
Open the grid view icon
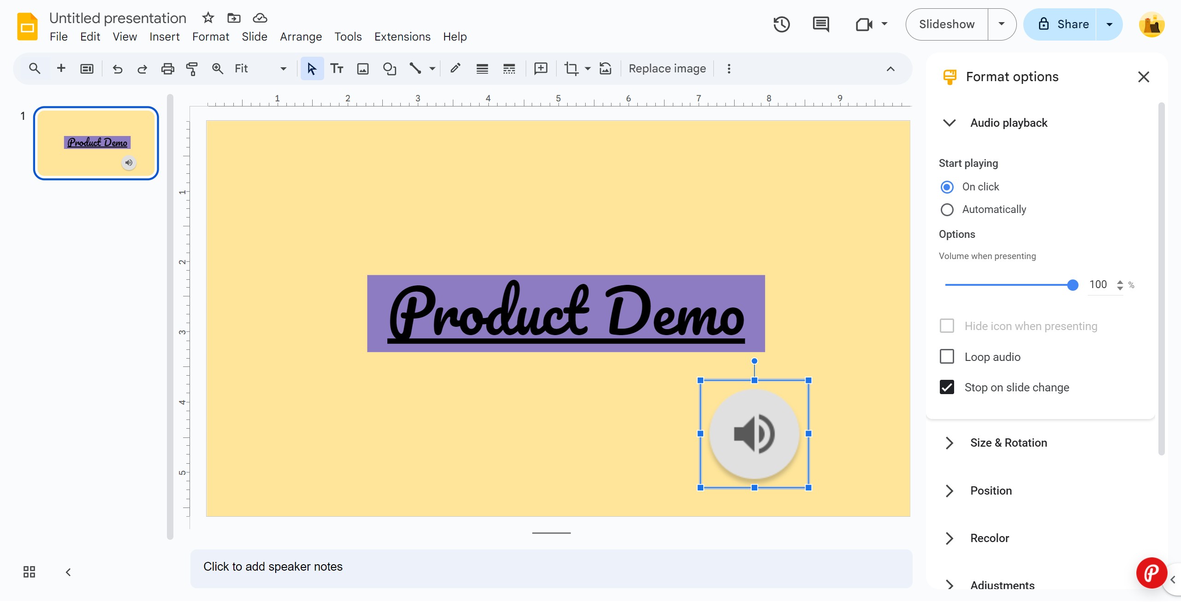29,572
